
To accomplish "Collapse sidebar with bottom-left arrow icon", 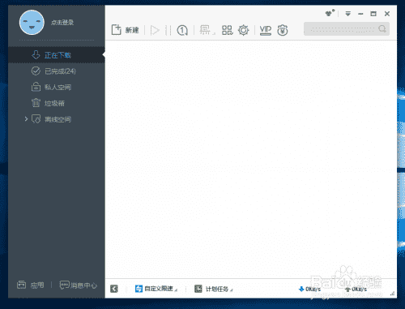I will (114, 289).
